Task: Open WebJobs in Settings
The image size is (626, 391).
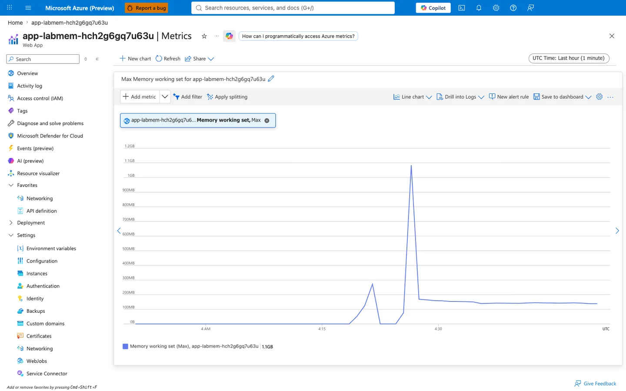Action: (37, 361)
